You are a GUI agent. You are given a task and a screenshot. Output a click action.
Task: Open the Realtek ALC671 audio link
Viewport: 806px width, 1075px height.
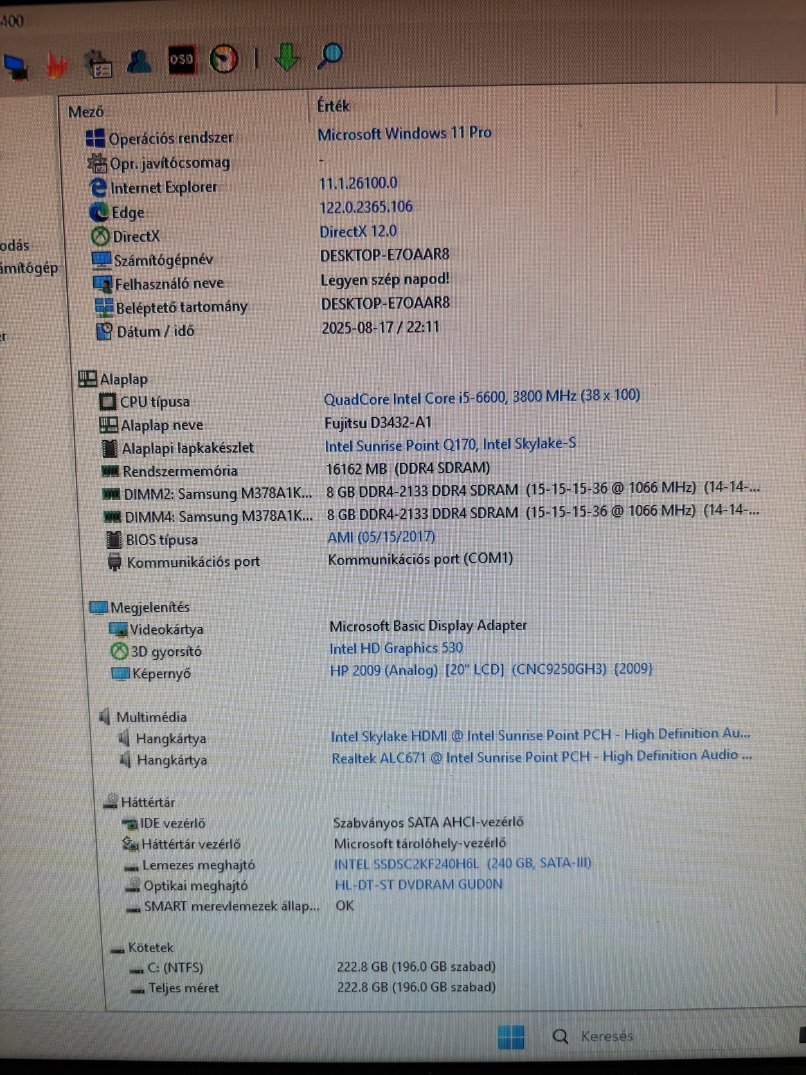[x=542, y=756]
